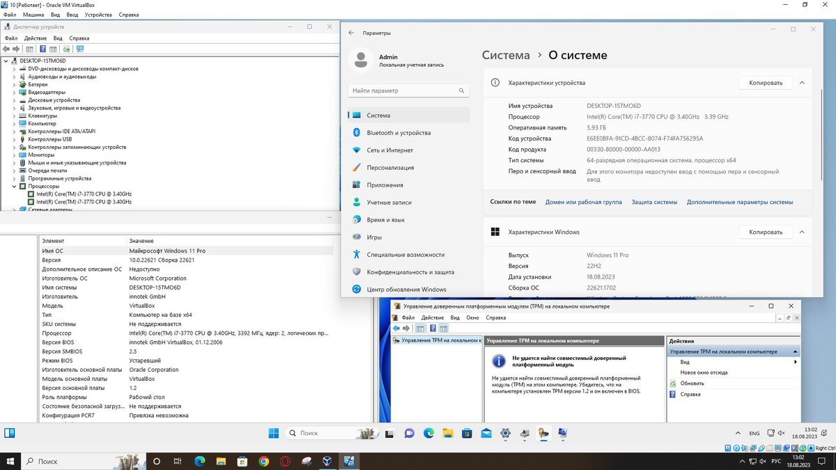The height and width of the screenshot is (470, 836).
Task: Click Поиск box in Windows 11 guest taskbar
Action: tap(332, 433)
